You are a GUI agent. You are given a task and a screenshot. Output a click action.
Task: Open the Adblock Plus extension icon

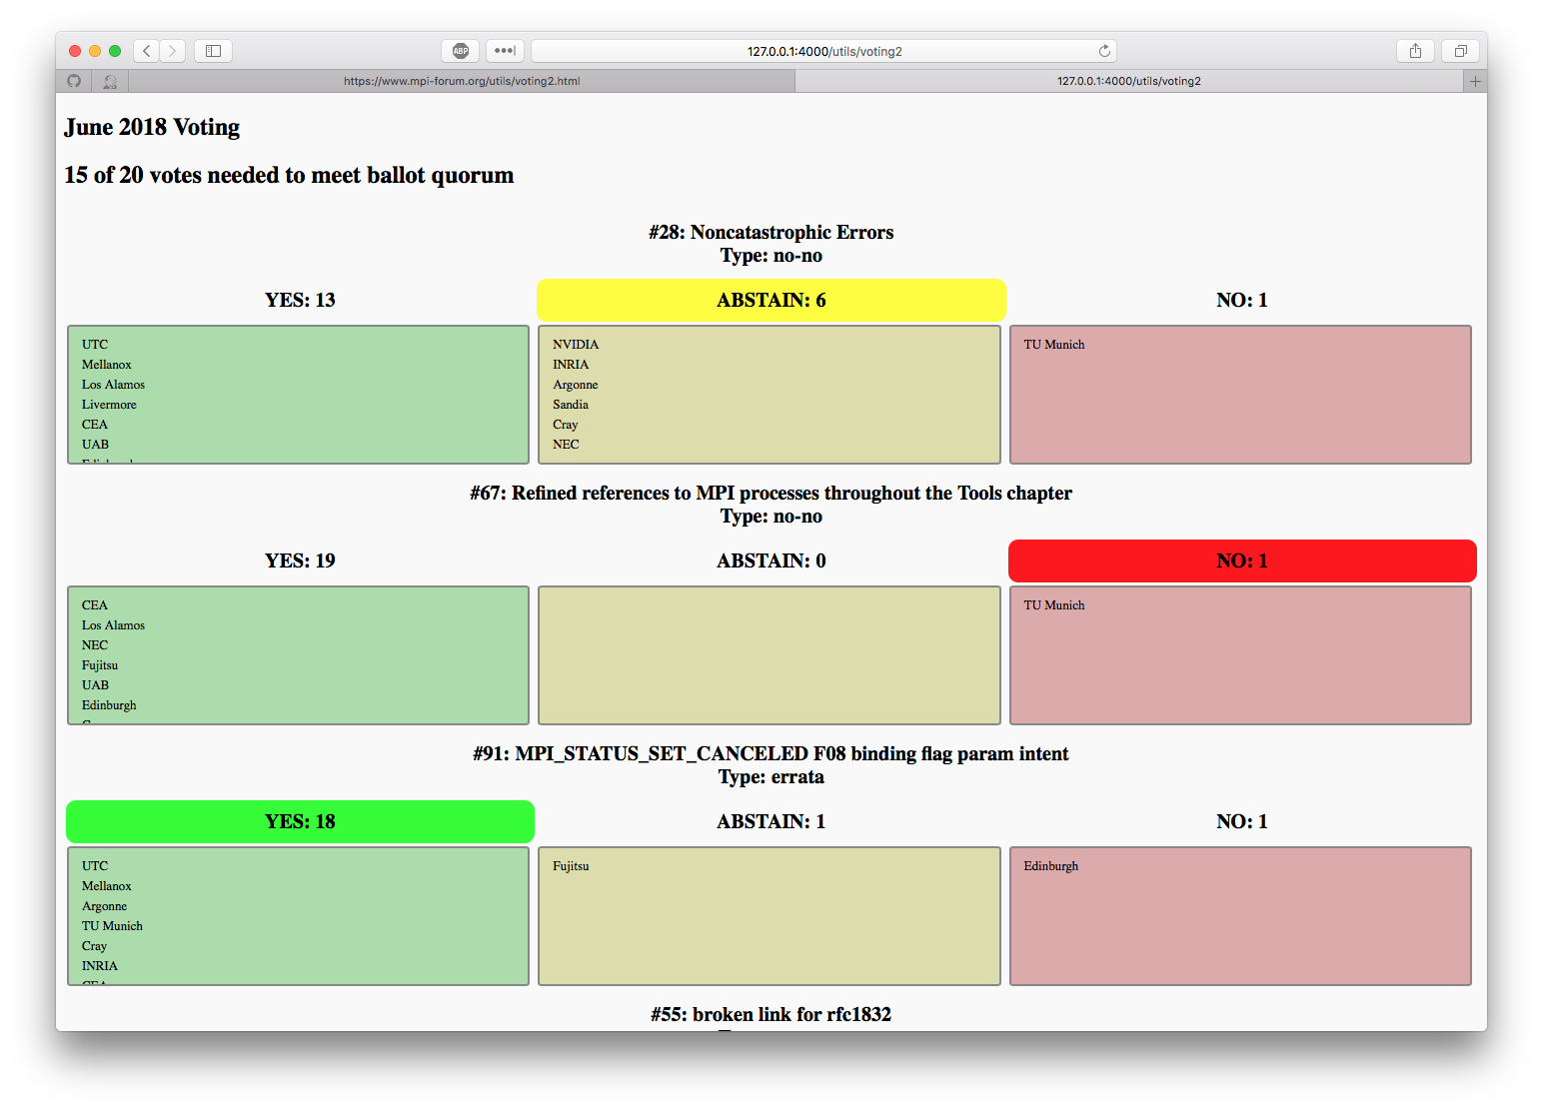(461, 51)
